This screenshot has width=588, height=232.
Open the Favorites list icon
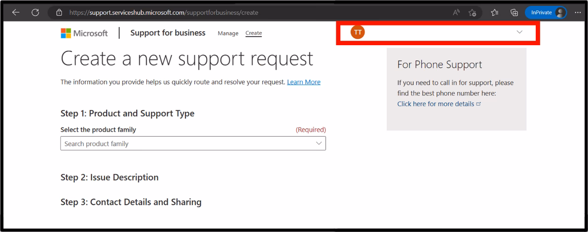coord(495,12)
